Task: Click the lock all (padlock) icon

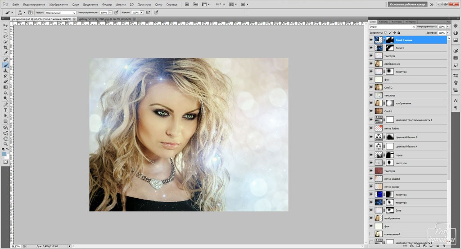Action: [x=398, y=33]
